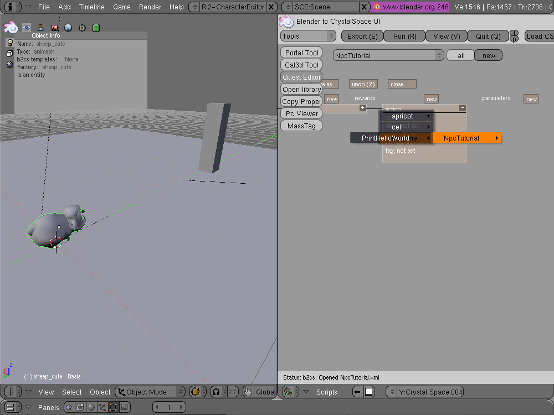Screen dimensions: 554x415
Task: Click the character person icon in viewport header
Action: point(40,28)
